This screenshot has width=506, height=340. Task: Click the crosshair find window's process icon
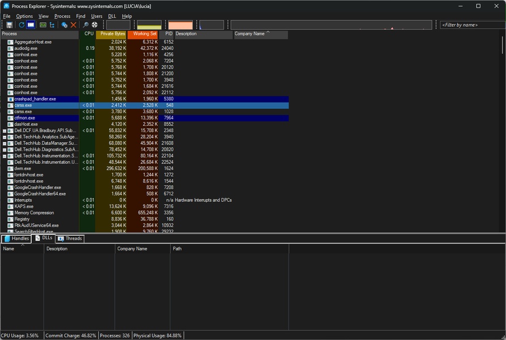[95, 25]
